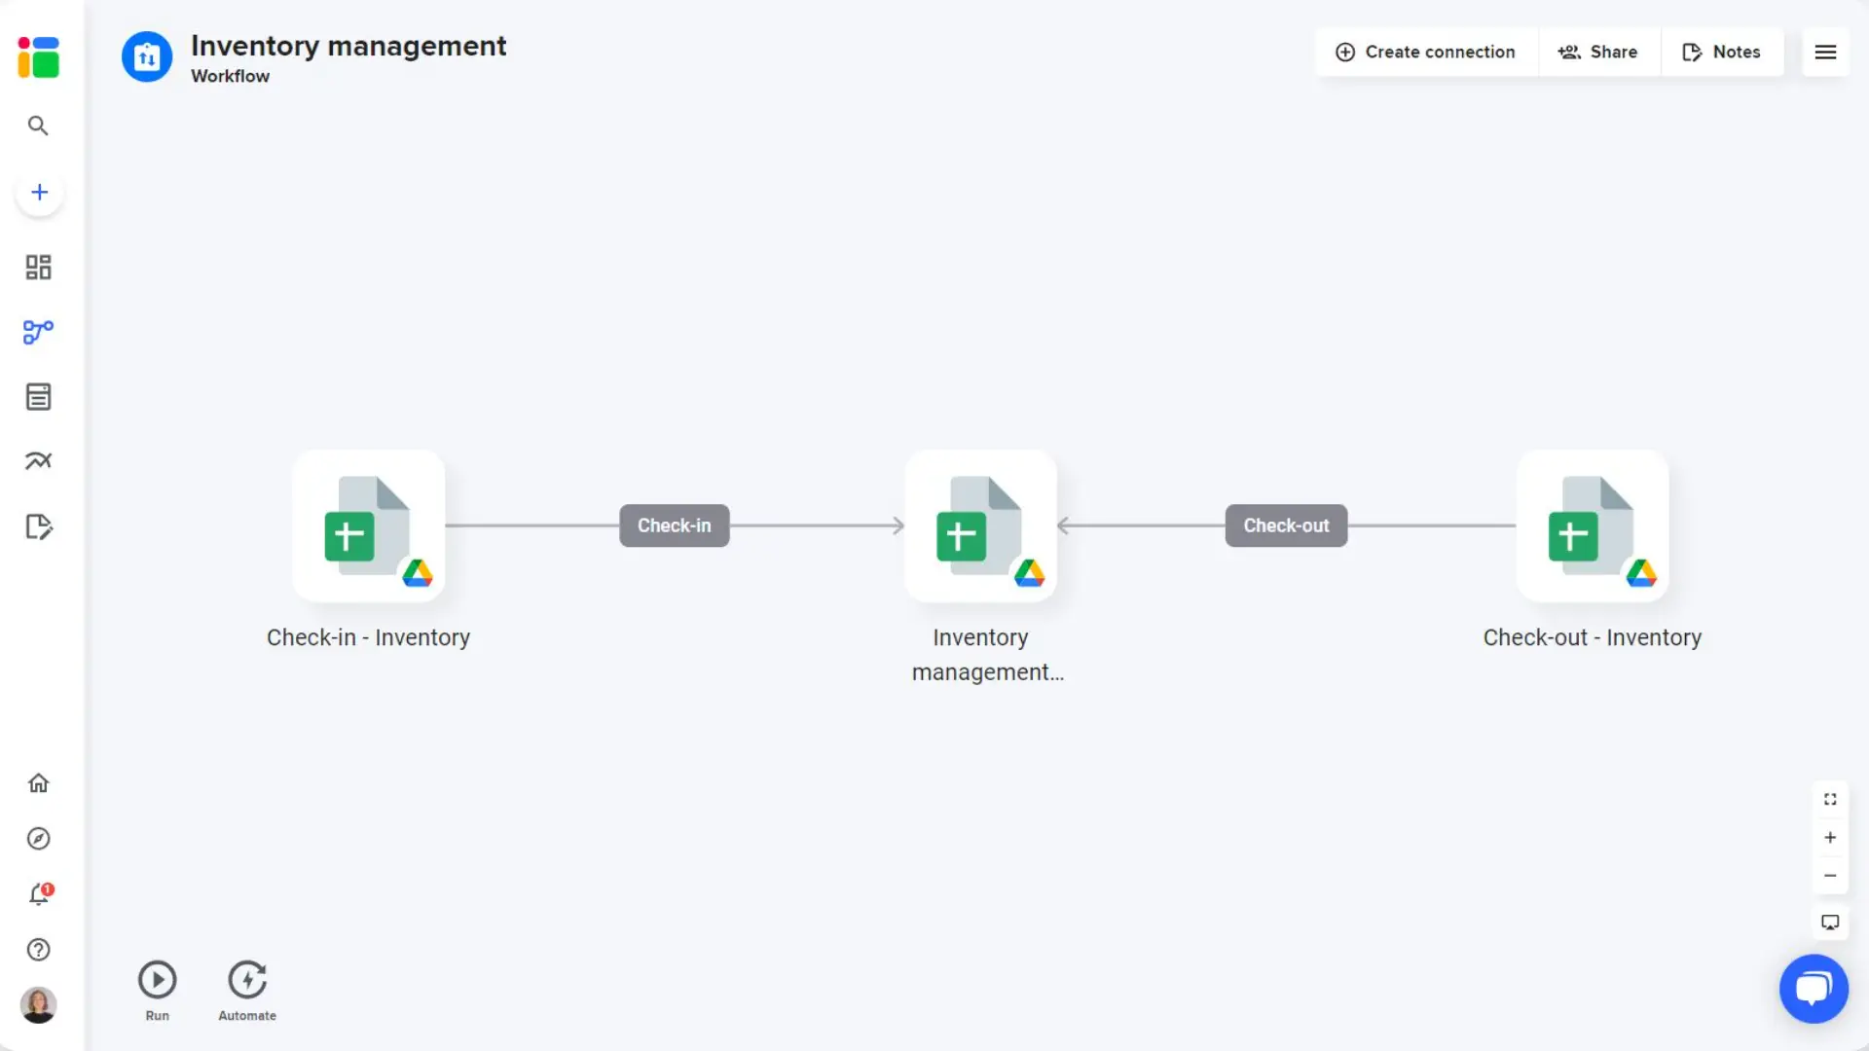
Task: Click the home icon in sidebar
Action: click(38, 782)
